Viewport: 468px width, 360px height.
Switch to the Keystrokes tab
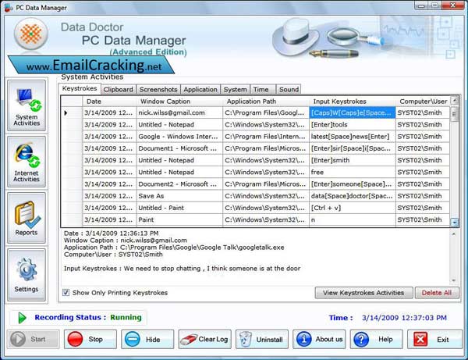pyautogui.click(x=80, y=88)
